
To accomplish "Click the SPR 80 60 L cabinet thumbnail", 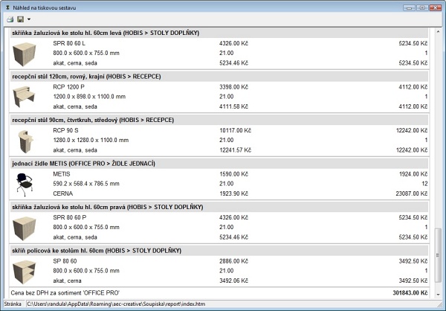I will [x=25, y=54].
